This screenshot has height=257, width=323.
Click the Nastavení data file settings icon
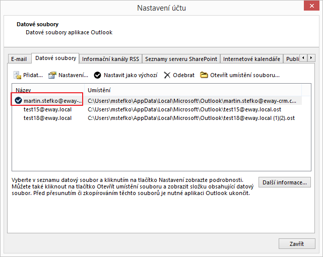52,75
